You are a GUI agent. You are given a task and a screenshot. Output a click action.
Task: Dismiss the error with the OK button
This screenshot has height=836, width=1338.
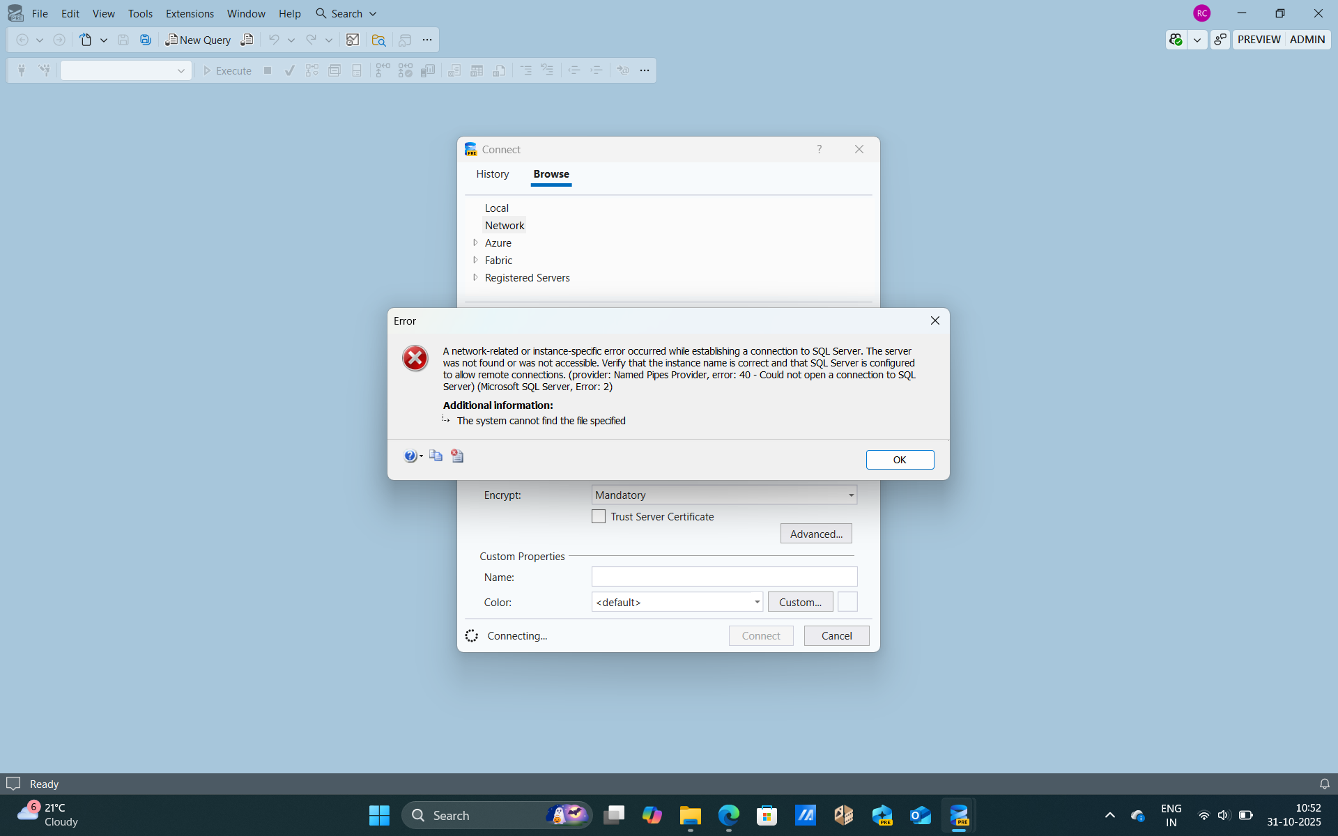click(x=900, y=460)
